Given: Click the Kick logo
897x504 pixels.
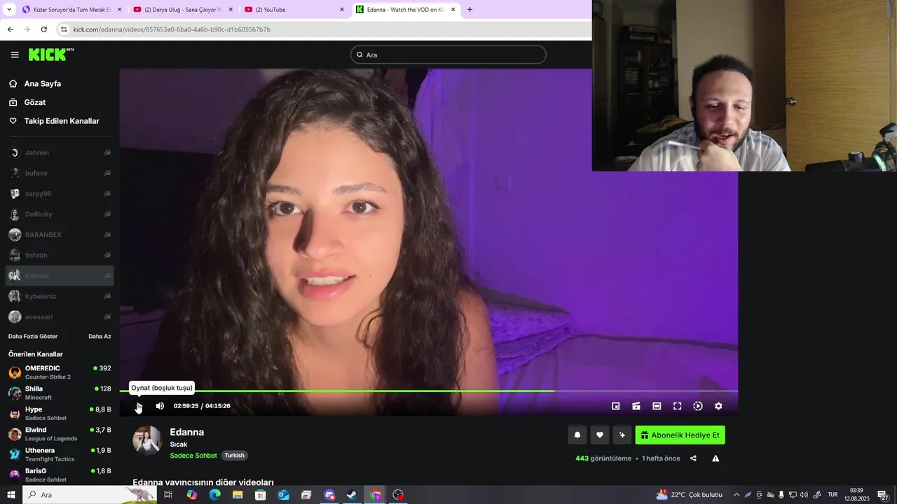Looking at the screenshot, I should [x=51, y=55].
